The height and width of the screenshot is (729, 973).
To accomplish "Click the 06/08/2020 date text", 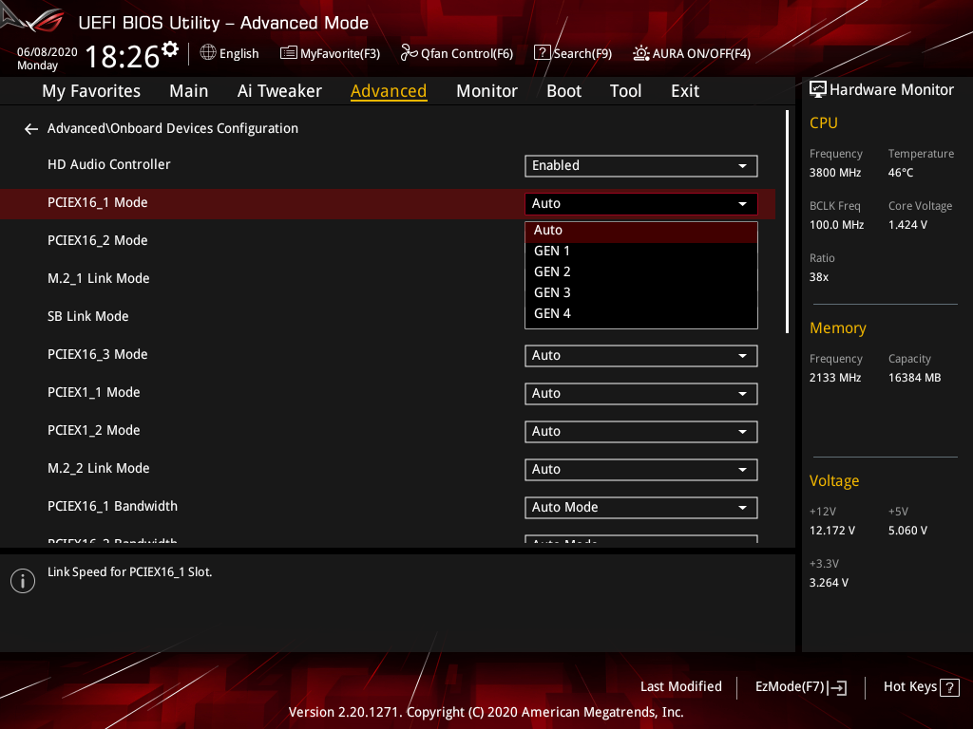I will coord(48,52).
